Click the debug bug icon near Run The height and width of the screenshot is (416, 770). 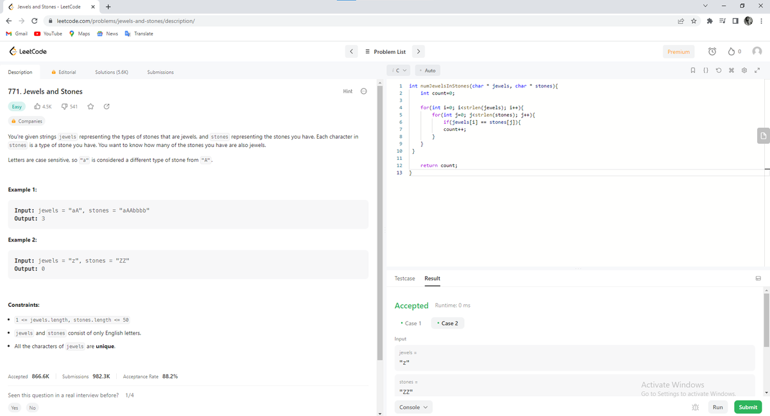click(x=694, y=408)
